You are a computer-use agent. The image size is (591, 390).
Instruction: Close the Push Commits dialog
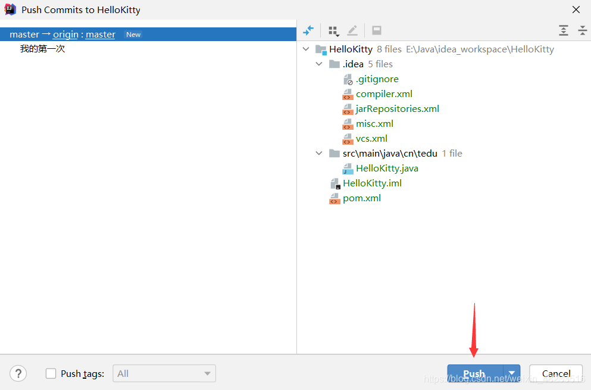pos(576,10)
